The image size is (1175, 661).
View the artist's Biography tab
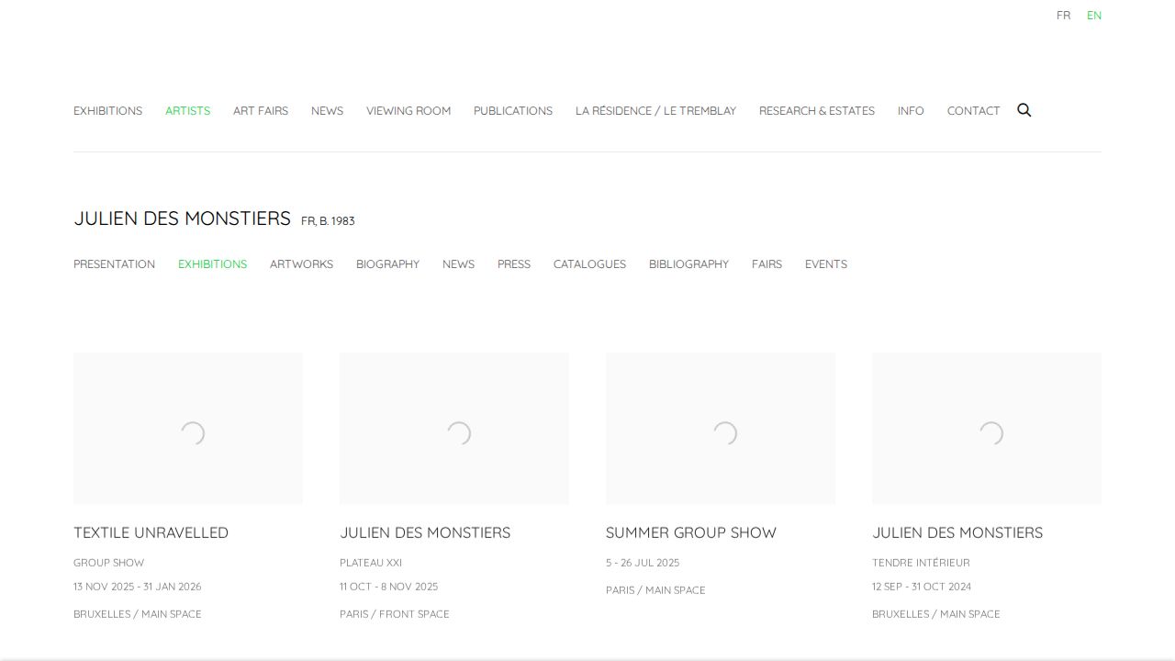pos(387,264)
